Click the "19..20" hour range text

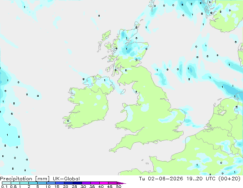194,179
